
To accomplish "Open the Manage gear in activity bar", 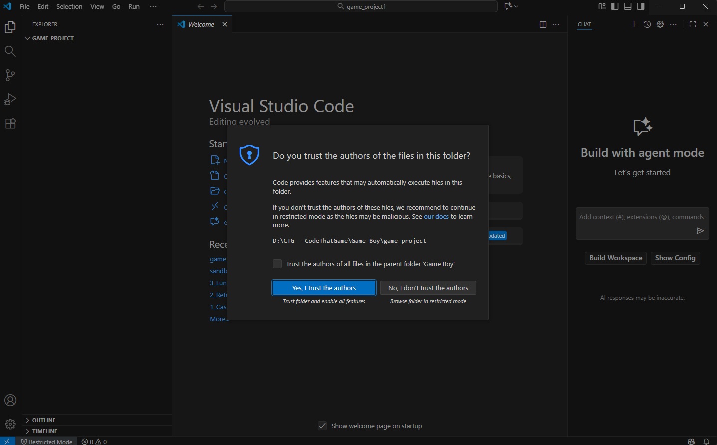I will 10,425.
